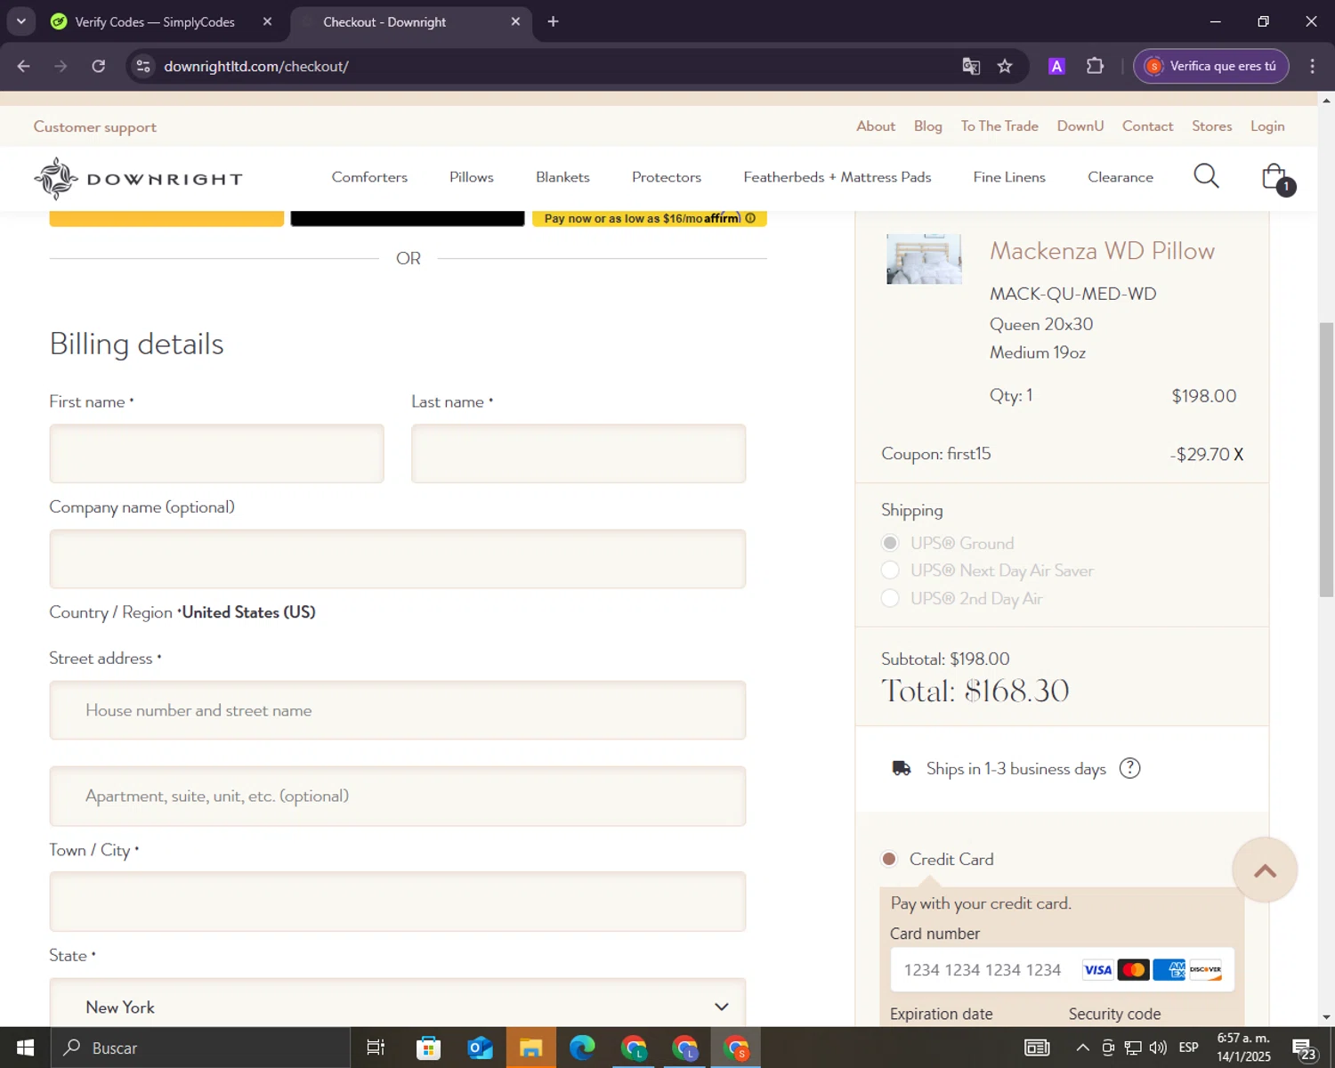Open Task View in taskbar
This screenshot has width=1335, height=1068.
[x=376, y=1048]
